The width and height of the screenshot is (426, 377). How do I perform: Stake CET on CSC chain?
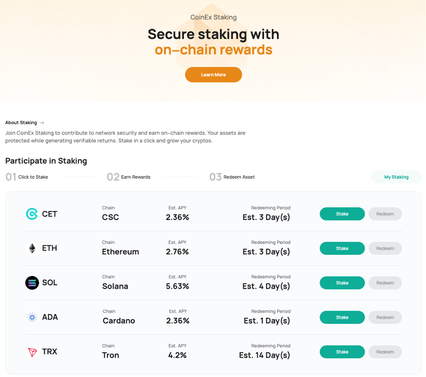point(342,214)
